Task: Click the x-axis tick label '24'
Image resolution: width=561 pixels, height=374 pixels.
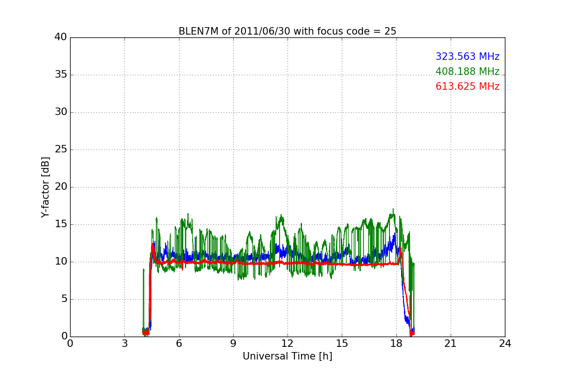Action: (x=505, y=344)
